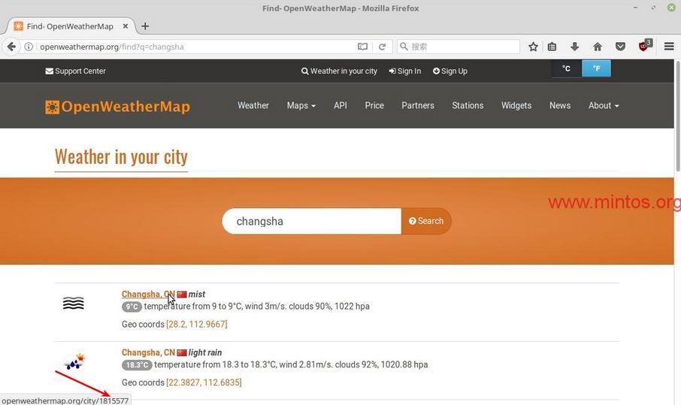This screenshot has height=405, width=681.
Task: Click the light rain weather icon
Action: [x=74, y=361]
